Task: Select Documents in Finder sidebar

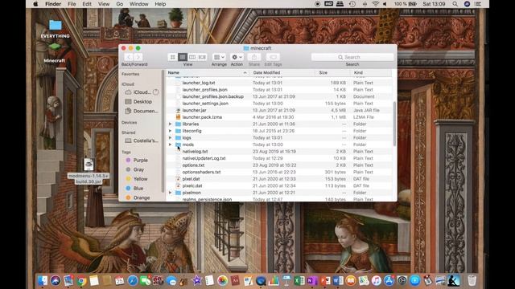Action: [142, 111]
